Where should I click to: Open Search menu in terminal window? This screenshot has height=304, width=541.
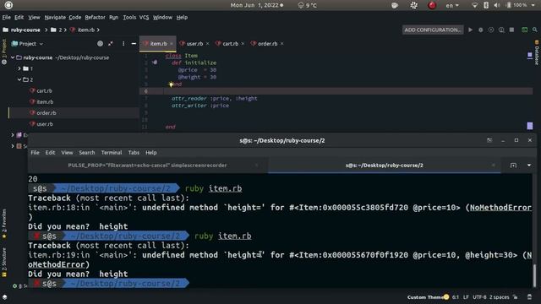click(86, 152)
